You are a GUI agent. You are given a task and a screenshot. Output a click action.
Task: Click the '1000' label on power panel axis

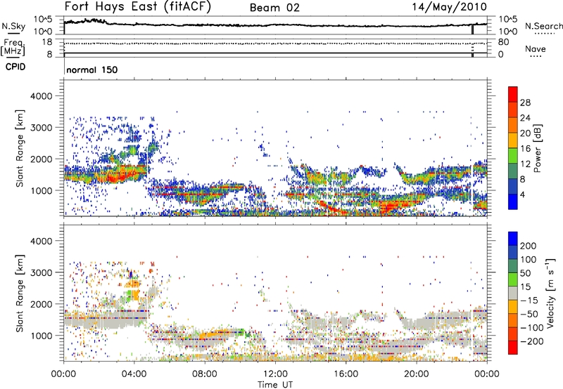[41, 190]
